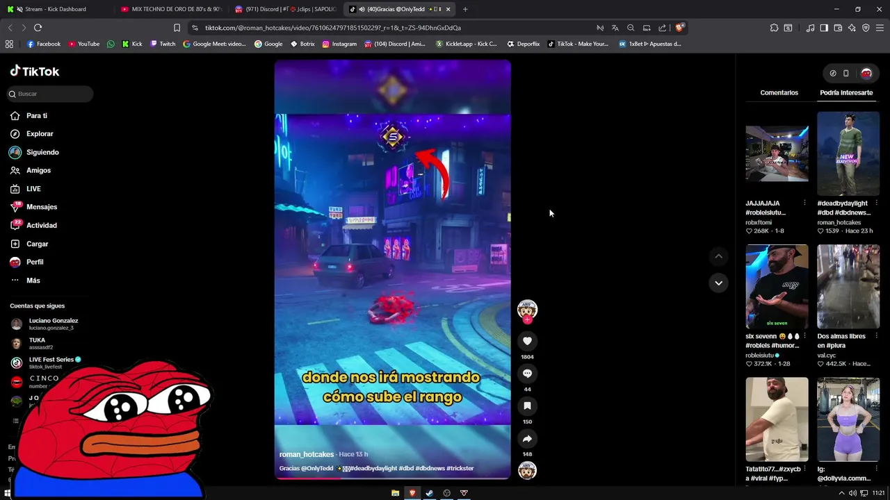Click the TikTok logo
This screenshot has height=500, width=890.
pyautogui.click(x=34, y=71)
